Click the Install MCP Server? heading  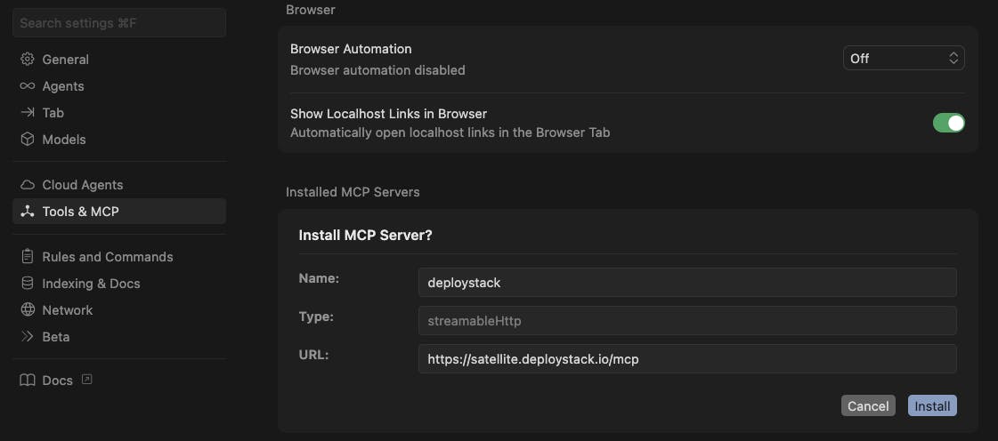pyautogui.click(x=365, y=235)
